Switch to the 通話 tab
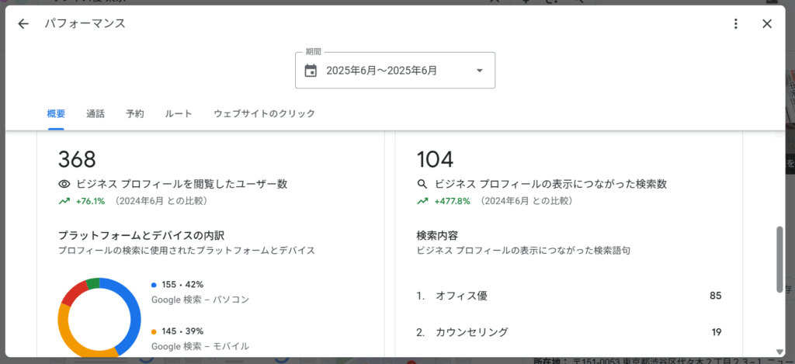Screen dimensions: 795x364 95,113
